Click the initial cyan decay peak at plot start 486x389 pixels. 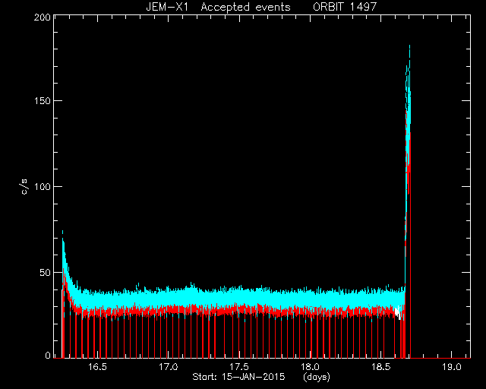tap(62, 232)
